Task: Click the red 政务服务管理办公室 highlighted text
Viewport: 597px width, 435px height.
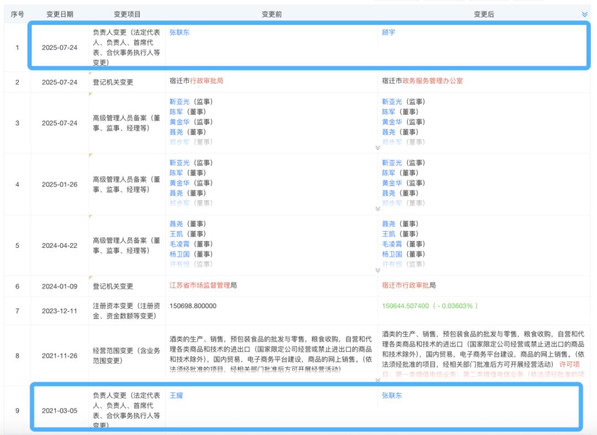Action: (x=432, y=81)
